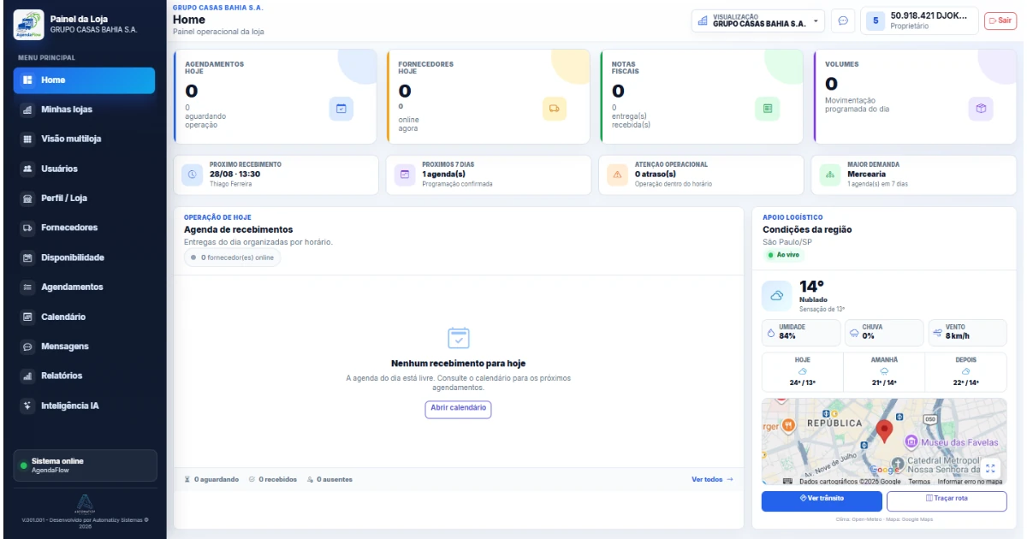The height and width of the screenshot is (539, 1027).
Task: Click Informar erro no mapa link
Action: tap(970, 482)
